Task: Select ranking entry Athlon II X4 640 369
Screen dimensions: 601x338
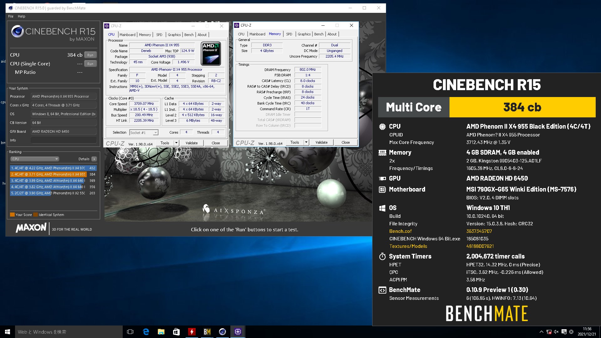Action: (53, 181)
